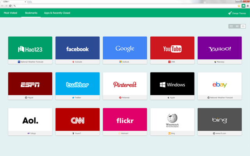Click the Apple link under Windows
The image size is (250, 156).
coord(171,97)
